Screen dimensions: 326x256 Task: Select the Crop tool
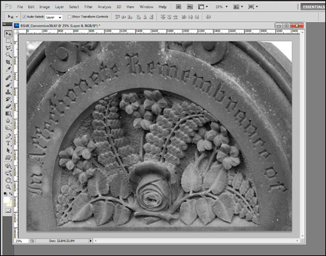tap(8, 62)
